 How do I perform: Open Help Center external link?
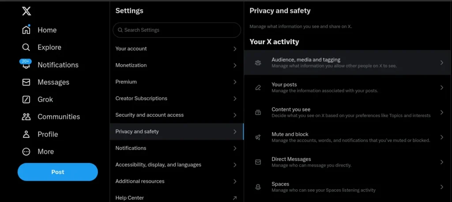click(x=234, y=198)
